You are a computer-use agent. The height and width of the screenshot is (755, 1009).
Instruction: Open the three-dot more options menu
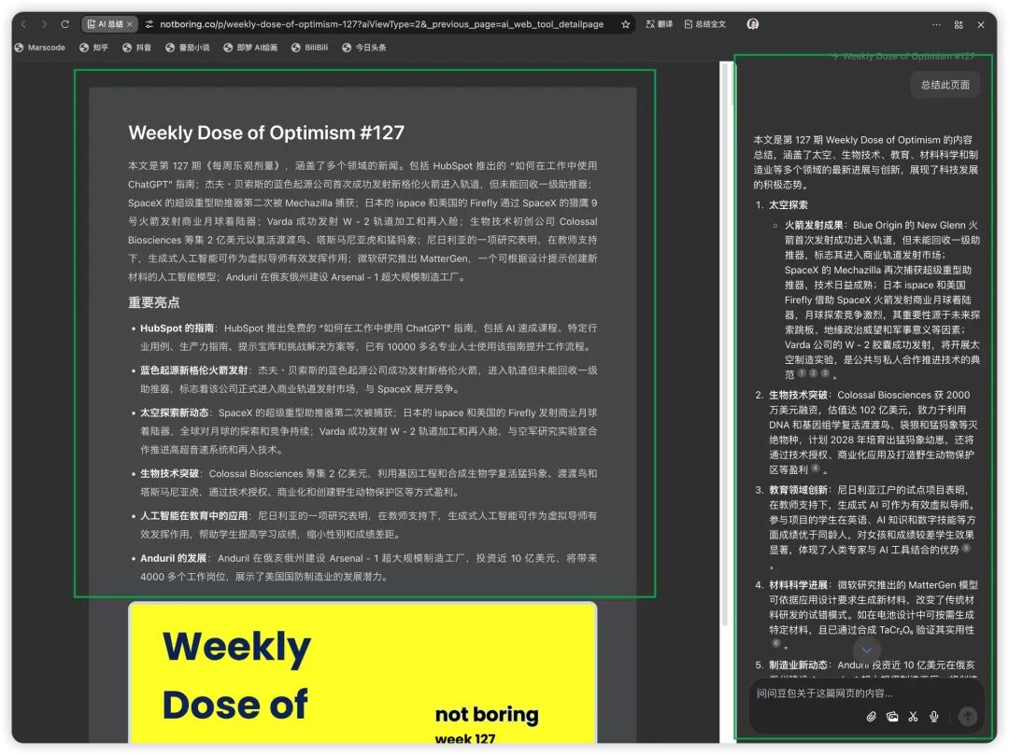point(936,24)
